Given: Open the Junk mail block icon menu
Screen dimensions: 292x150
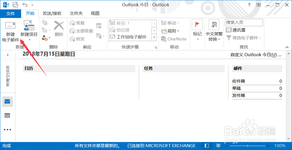Looking at the screenshot, I should click(x=46, y=38).
